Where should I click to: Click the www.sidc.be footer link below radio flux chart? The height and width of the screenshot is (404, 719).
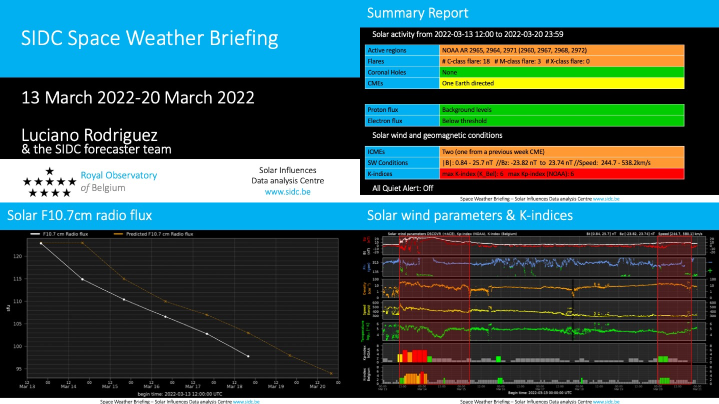(x=246, y=402)
